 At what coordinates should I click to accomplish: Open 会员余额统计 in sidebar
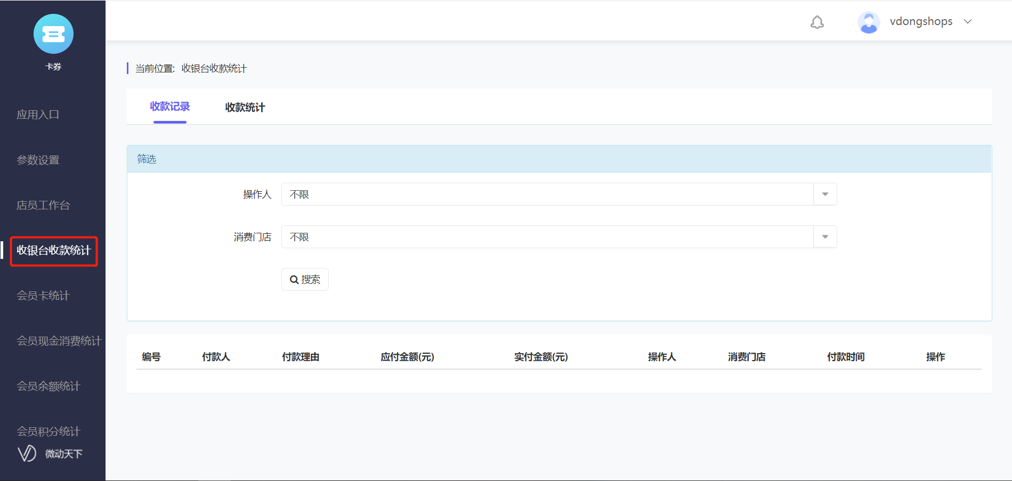(x=48, y=386)
